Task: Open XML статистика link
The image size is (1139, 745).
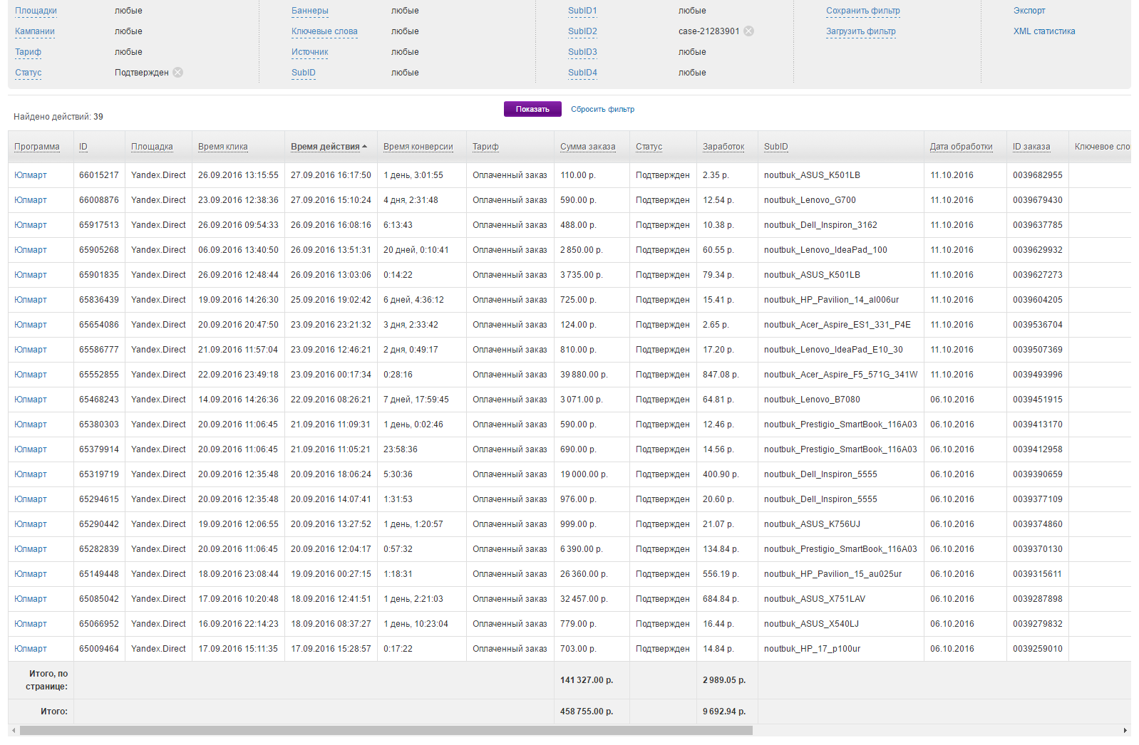Action: pyautogui.click(x=1044, y=31)
